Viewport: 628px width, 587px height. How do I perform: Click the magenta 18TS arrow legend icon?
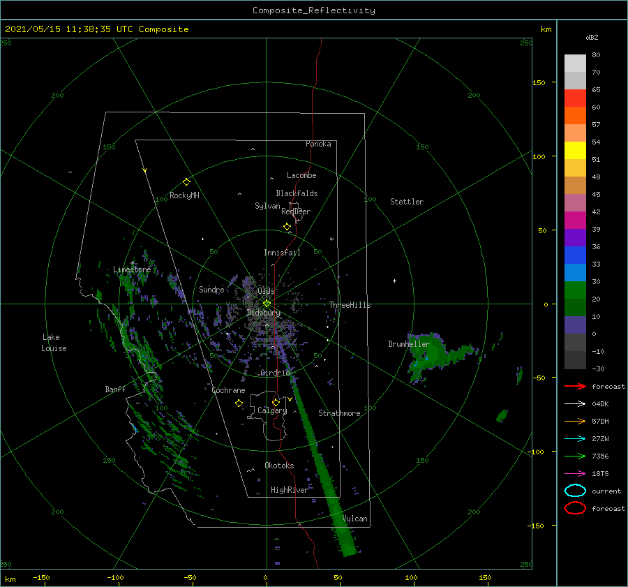pyautogui.click(x=575, y=473)
